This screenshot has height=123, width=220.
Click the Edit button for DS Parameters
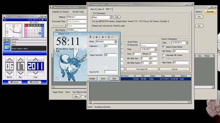(x=117, y=17)
